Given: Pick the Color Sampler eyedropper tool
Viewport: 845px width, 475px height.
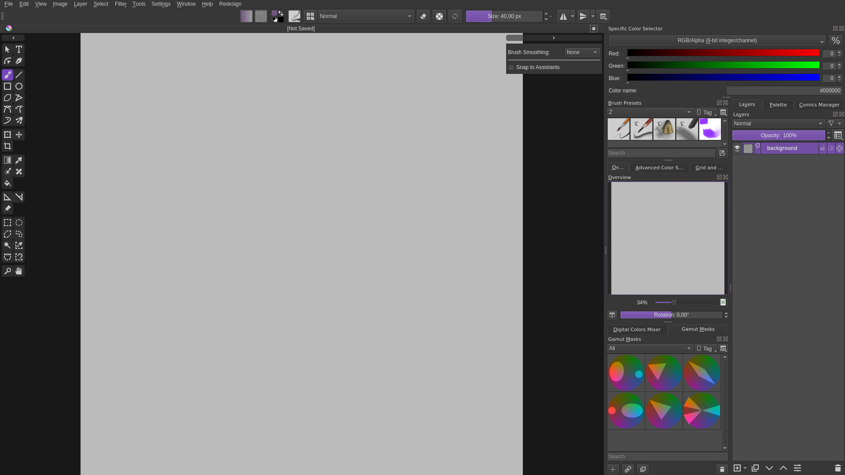Looking at the screenshot, I should tap(19, 160).
